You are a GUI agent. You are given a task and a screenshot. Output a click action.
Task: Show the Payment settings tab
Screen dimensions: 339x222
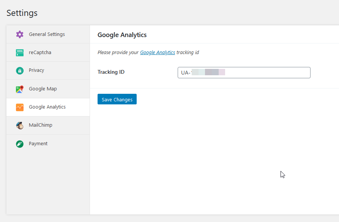click(x=38, y=144)
